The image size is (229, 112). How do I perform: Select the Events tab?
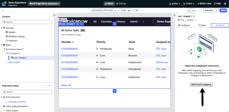click(220, 25)
